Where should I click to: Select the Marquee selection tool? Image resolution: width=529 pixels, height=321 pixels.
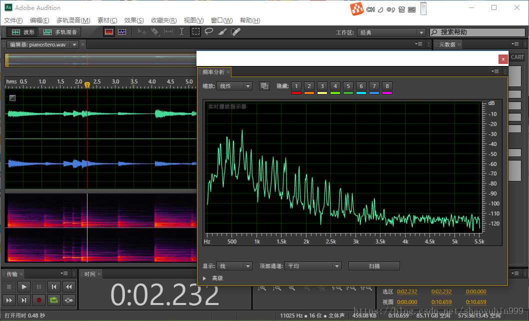click(x=195, y=31)
